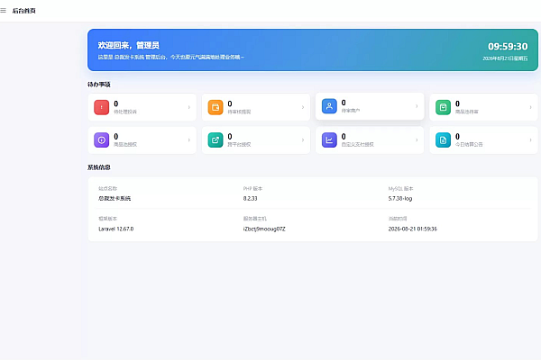The image size is (541, 360).
Task: Expand the pending withdrawals card chevron
Action: [303, 107]
